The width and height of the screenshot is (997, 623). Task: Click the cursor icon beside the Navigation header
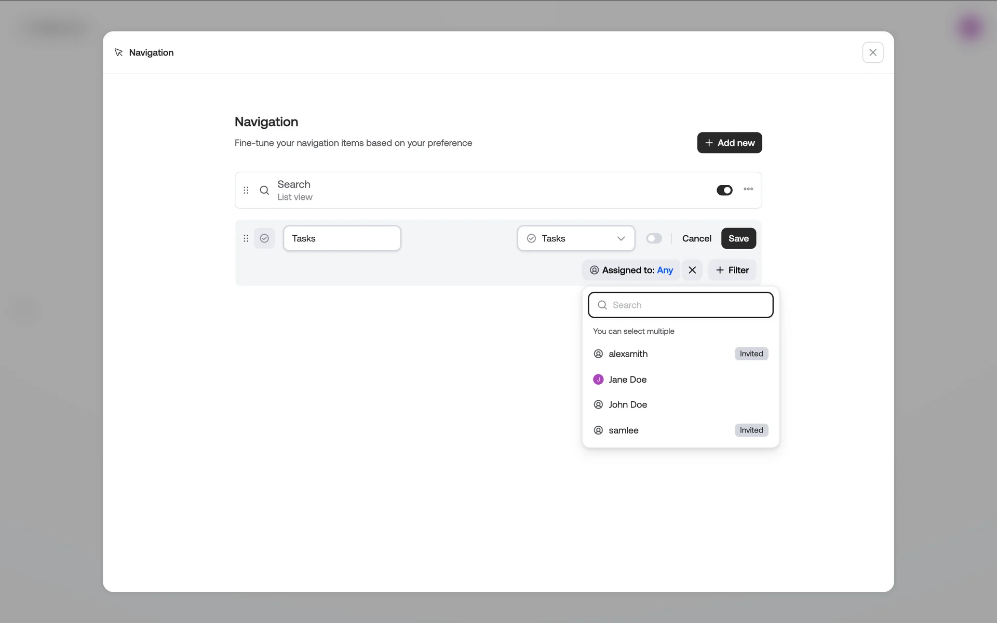[118, 52]
